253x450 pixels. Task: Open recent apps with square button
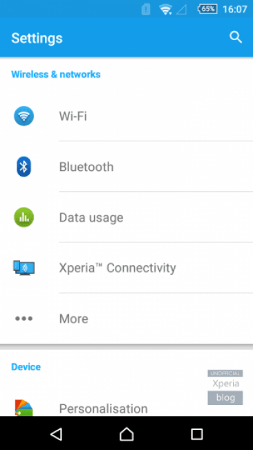click(x=197, y=434)
